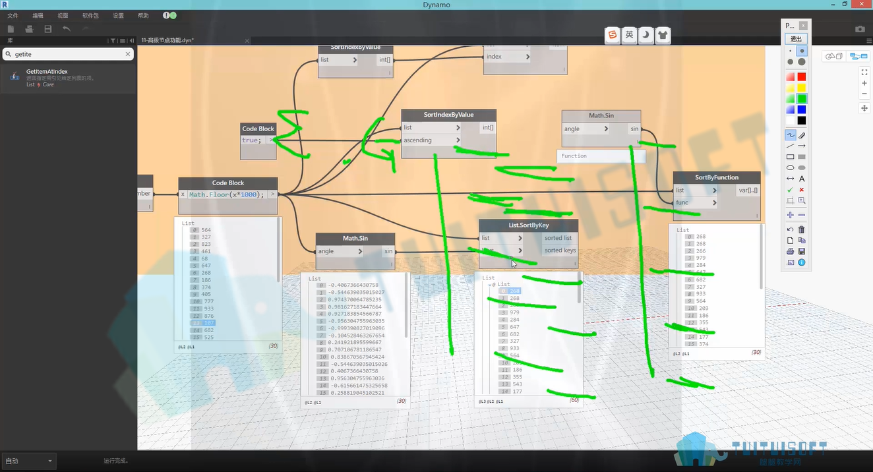Click the camera export image icon
Screen dimensions: 873x472
[860, 29]
